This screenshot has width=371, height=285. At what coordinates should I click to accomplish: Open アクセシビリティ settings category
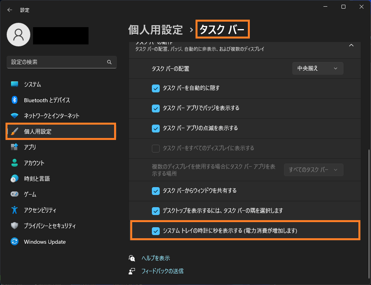point(61,210)
